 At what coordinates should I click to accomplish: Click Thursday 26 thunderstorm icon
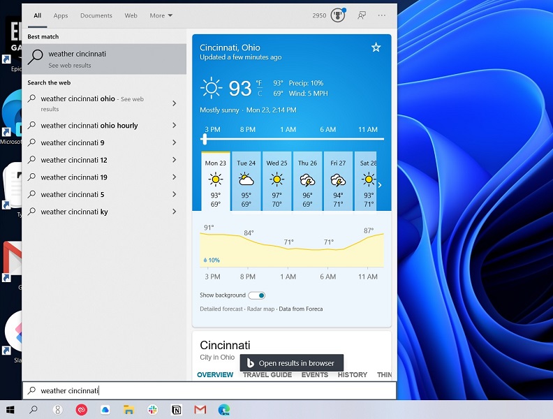pyautogui.click(x=307, y=180)
